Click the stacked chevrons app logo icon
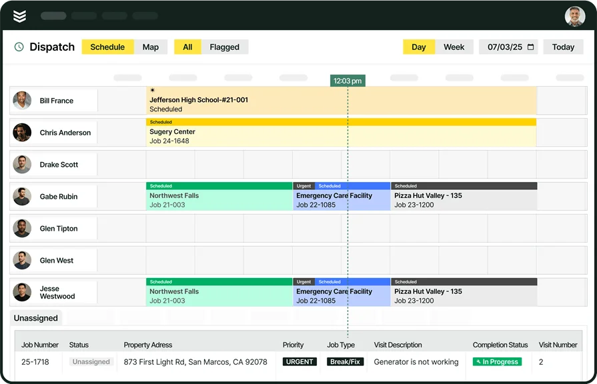The height and width of the screenshot is (384, 597). (x=19, y=15)
